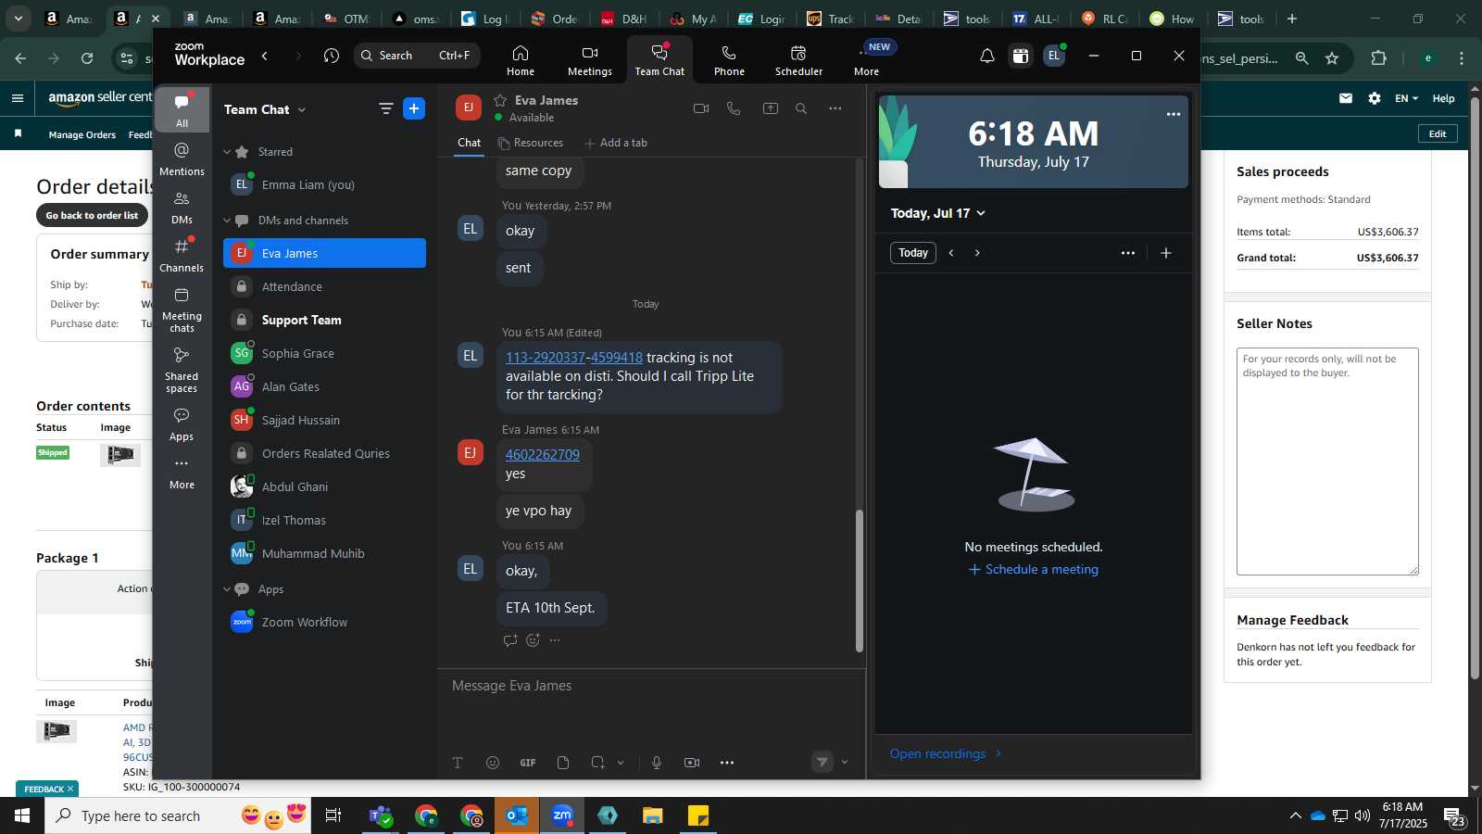Image resolution: width=1482 pixels, height=834 pixels.
Task: Click the Message Eva James input field
Action: tap(651, 686)
